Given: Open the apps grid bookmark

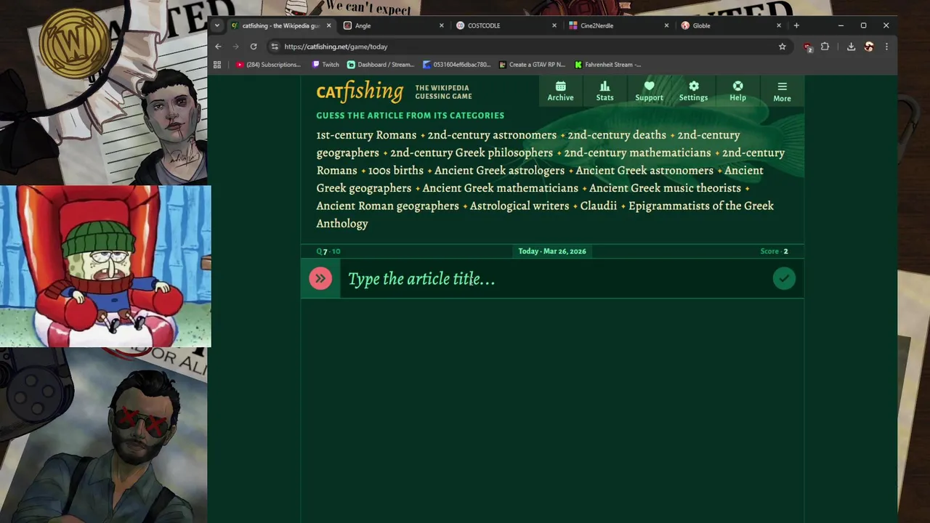Looking at the screenshot, I should pyautogui.click(x=217, y=65).
